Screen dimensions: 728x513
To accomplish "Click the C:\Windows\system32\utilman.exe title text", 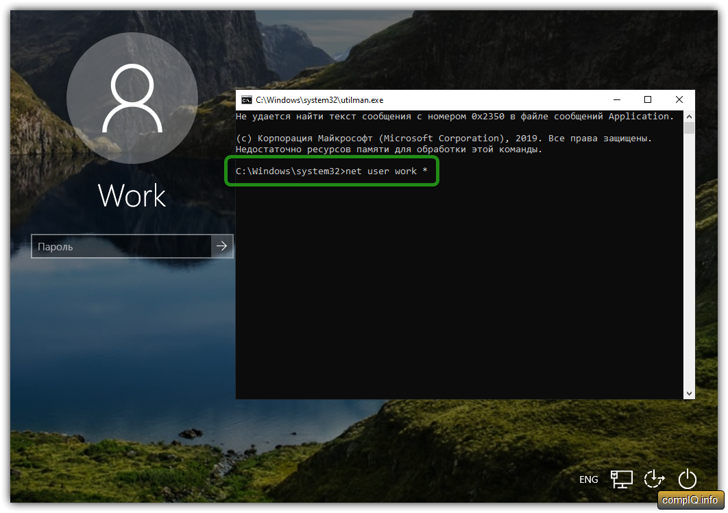I will (319, 100).
